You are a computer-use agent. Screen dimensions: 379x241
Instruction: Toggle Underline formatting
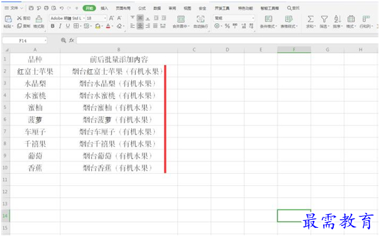[x=68, y=26]
